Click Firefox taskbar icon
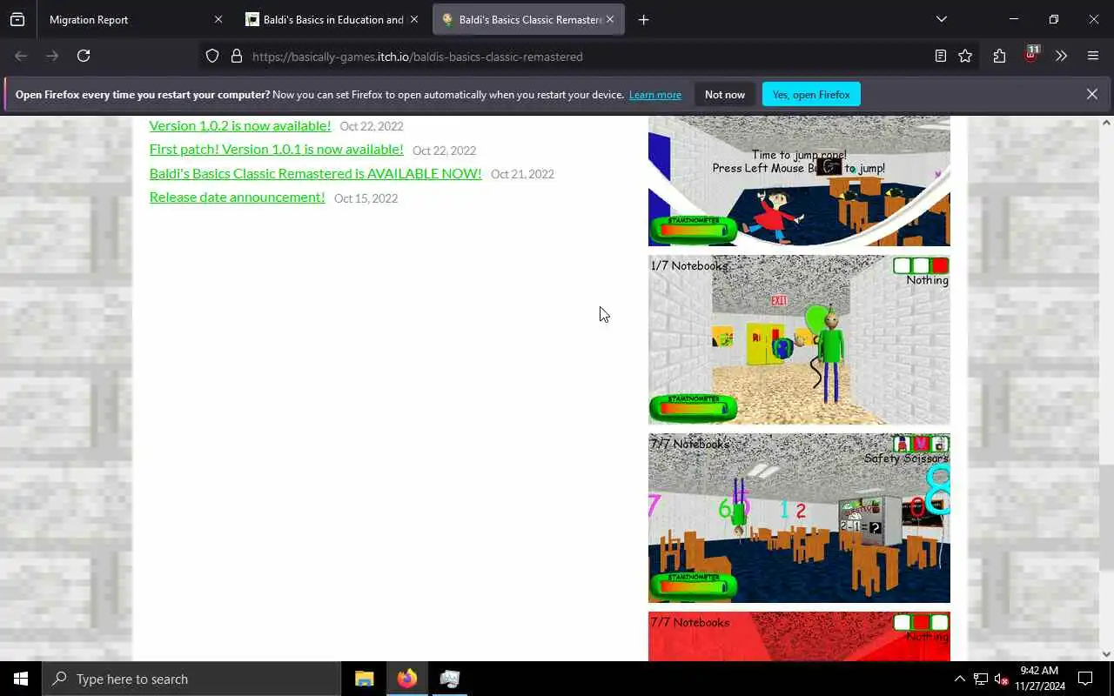This screenshot has height=696, width=1114. click(406, 679)
